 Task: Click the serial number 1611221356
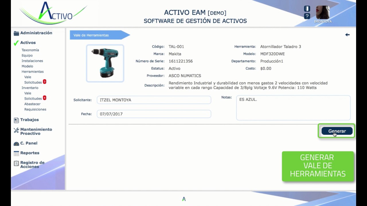click(x=181, y=61)
